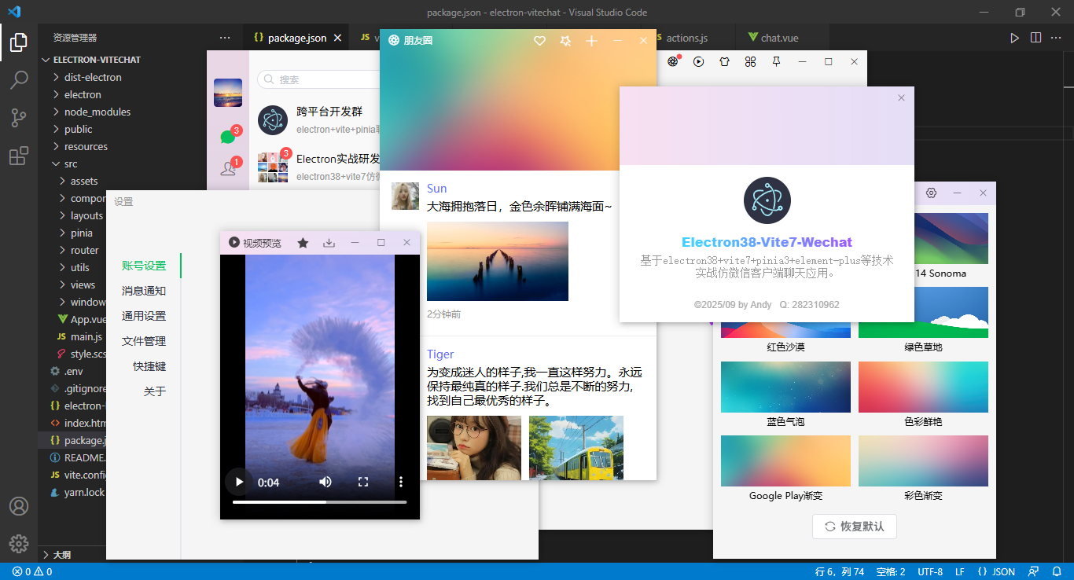Open a new post with the plus icon
The height and width of the screenshot is (580, 1074).
[x=591, y=40]
